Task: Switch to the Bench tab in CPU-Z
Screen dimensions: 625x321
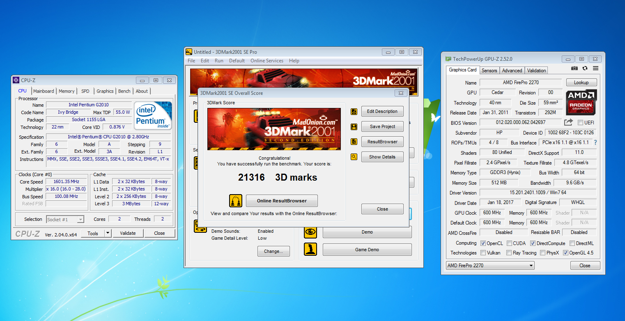Action: pos(124,91)
